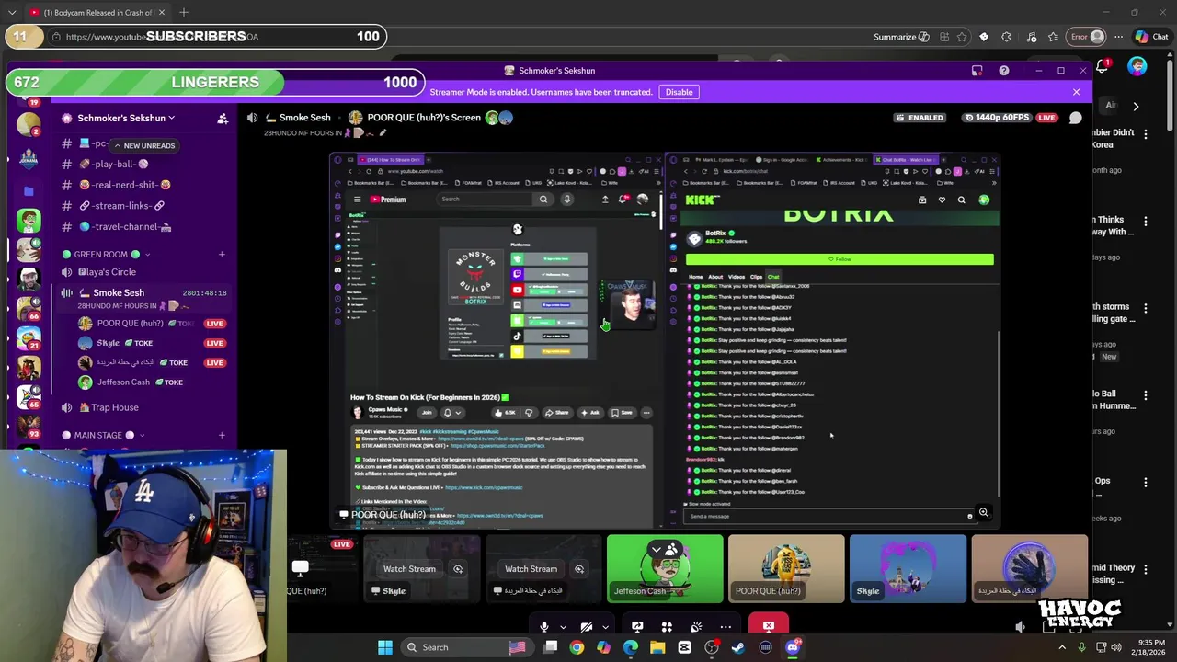Add page to favorites star icon

963,37
